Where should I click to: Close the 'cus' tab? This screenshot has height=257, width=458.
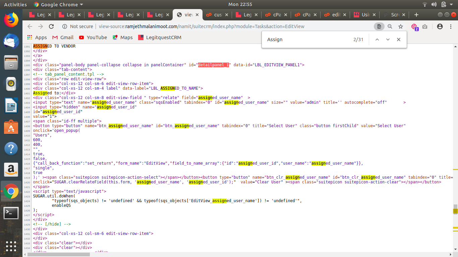click(227, 15)
